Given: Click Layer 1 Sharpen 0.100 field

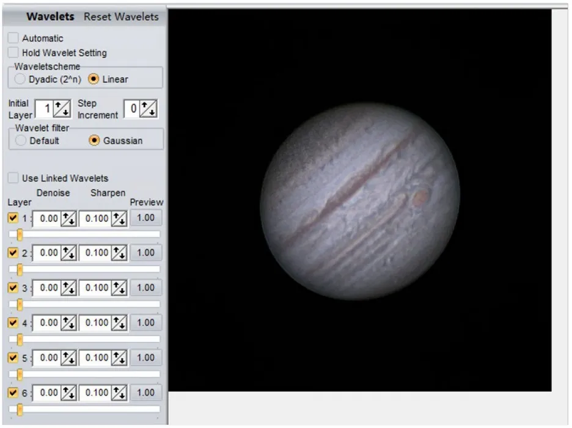Looking at the screenshot, I should 95,219.
